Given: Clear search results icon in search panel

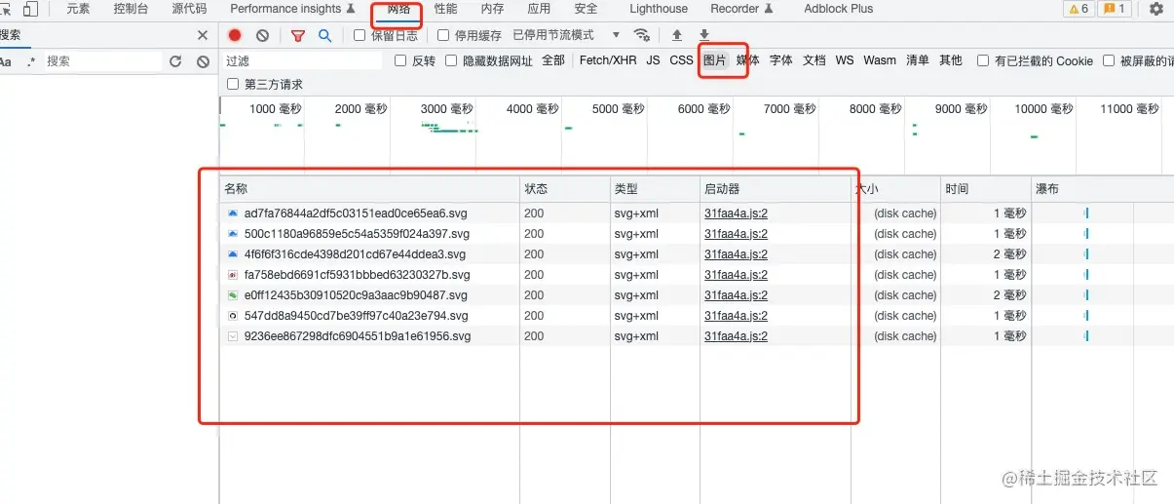Looking at the screenshot, I should click(203, 60).
